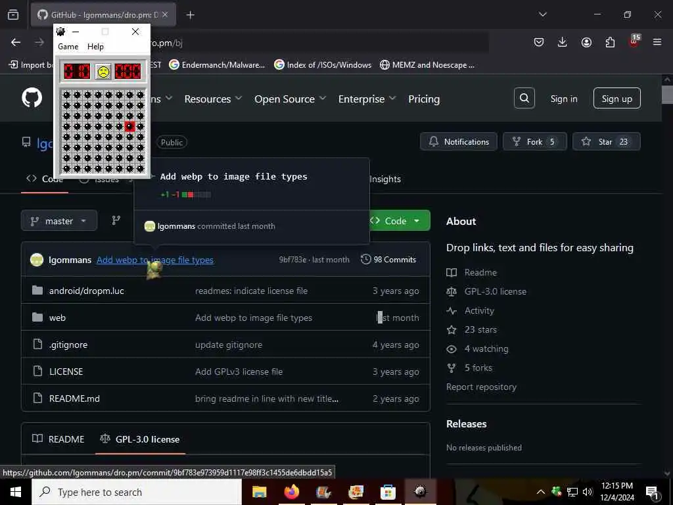Open a new browser tab with plus
The image size is (673, 505).
(x=190, y=15)
